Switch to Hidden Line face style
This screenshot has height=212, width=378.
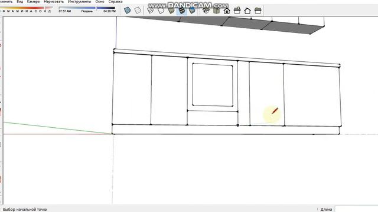tap(161, 11)
